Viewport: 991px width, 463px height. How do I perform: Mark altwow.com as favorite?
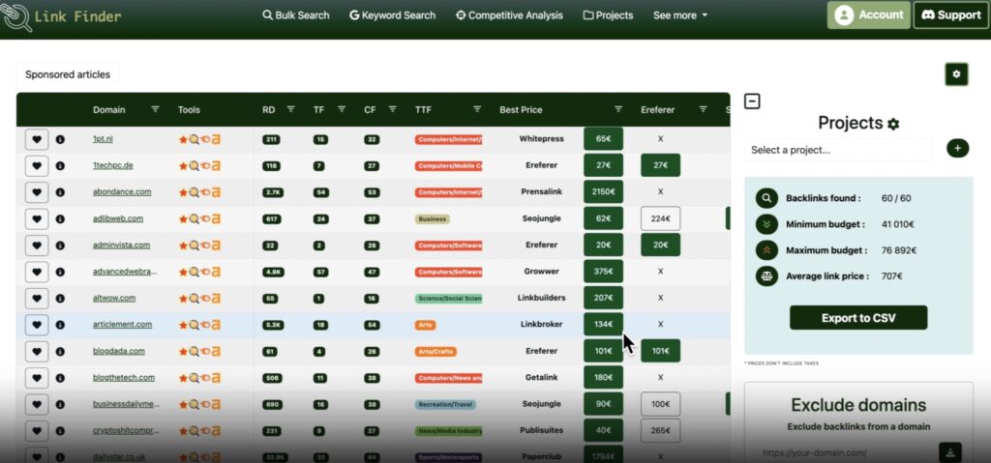coord(37,298)
